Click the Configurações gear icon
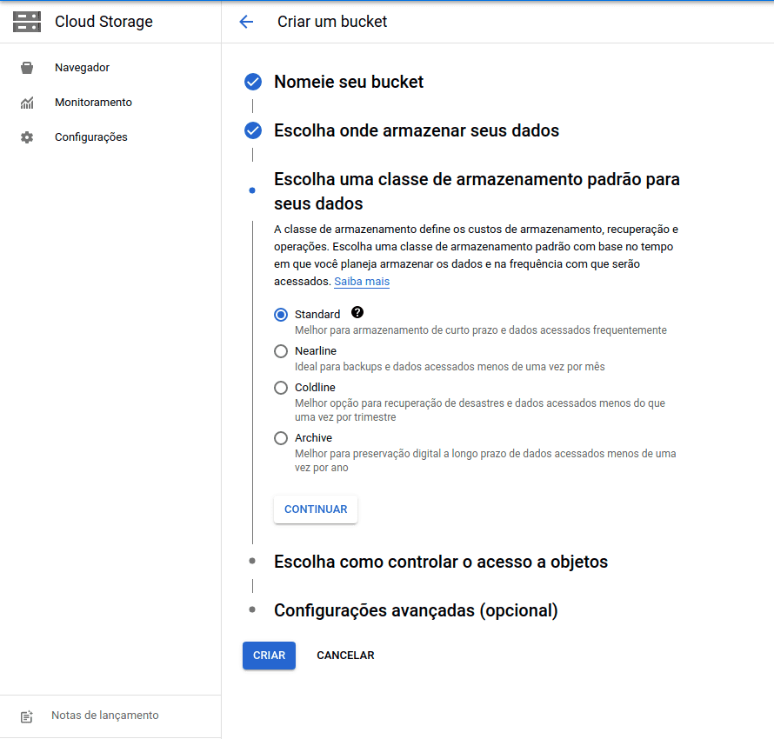Screen dimensions: 774x739 coord(27,137)
